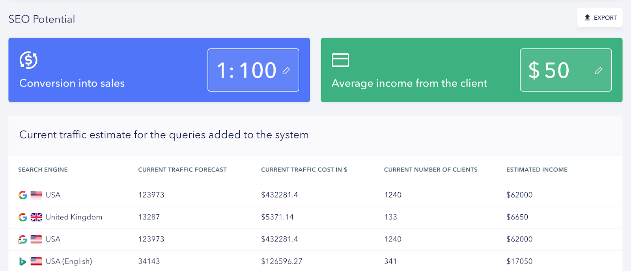Click Current Traffic Cost in $ header
The image size is (631, 271).
pyautogui.click(x=304, y=170)
